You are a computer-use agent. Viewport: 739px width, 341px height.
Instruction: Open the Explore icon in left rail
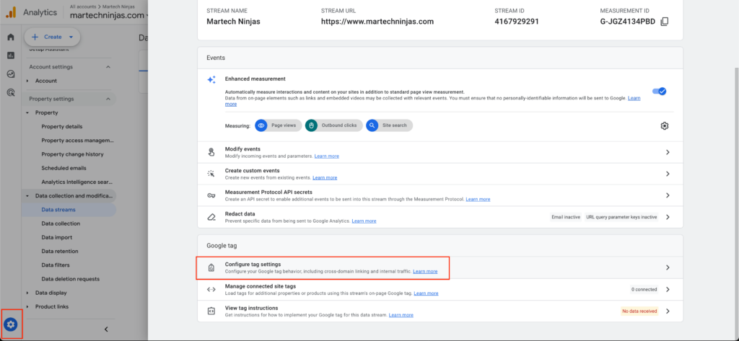click(x=10, y=74)
